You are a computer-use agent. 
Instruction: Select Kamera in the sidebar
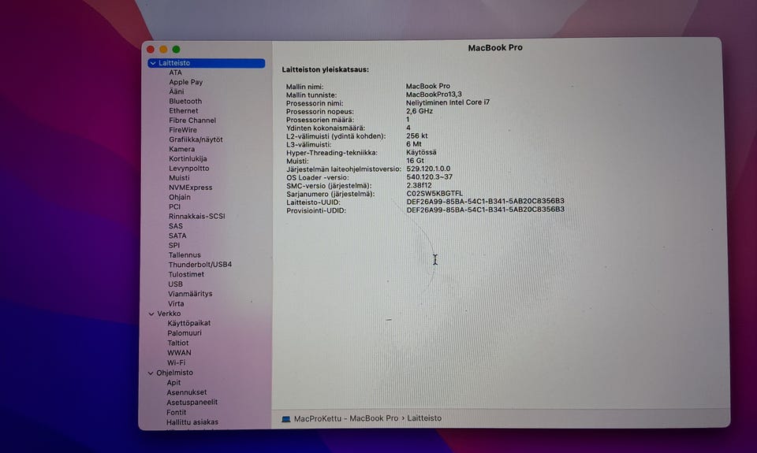point(181,149)
